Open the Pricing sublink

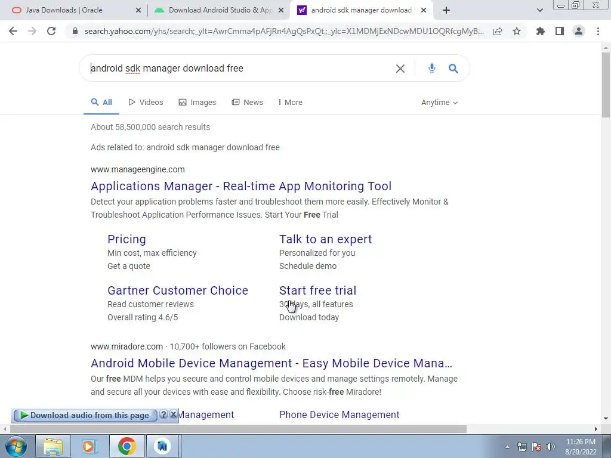[126, 239]
